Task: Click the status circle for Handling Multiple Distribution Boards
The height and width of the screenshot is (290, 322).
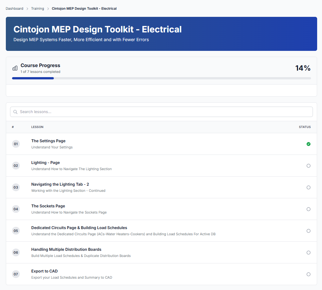Action: point(308,252)
